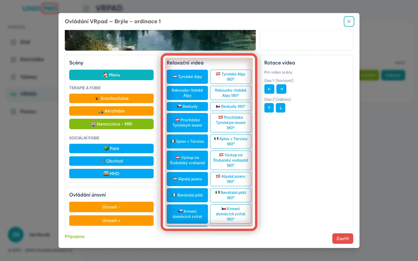Viewport: 418px width, 261px height.
Task: Click the Osa Z (náklon) label
Action: [x=277, y=99]
